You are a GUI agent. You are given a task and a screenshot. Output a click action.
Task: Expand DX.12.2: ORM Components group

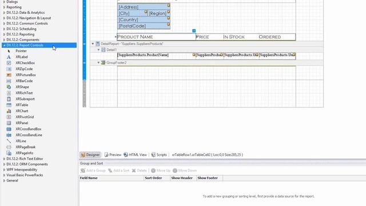(5, 164)
